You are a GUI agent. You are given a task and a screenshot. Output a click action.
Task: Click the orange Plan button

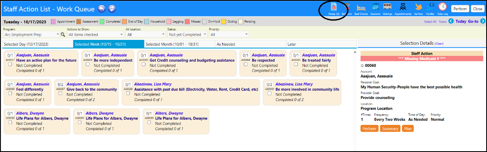pos(408,129)
